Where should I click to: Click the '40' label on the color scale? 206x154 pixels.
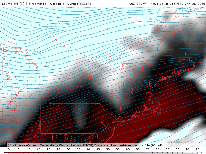point(88,149)
